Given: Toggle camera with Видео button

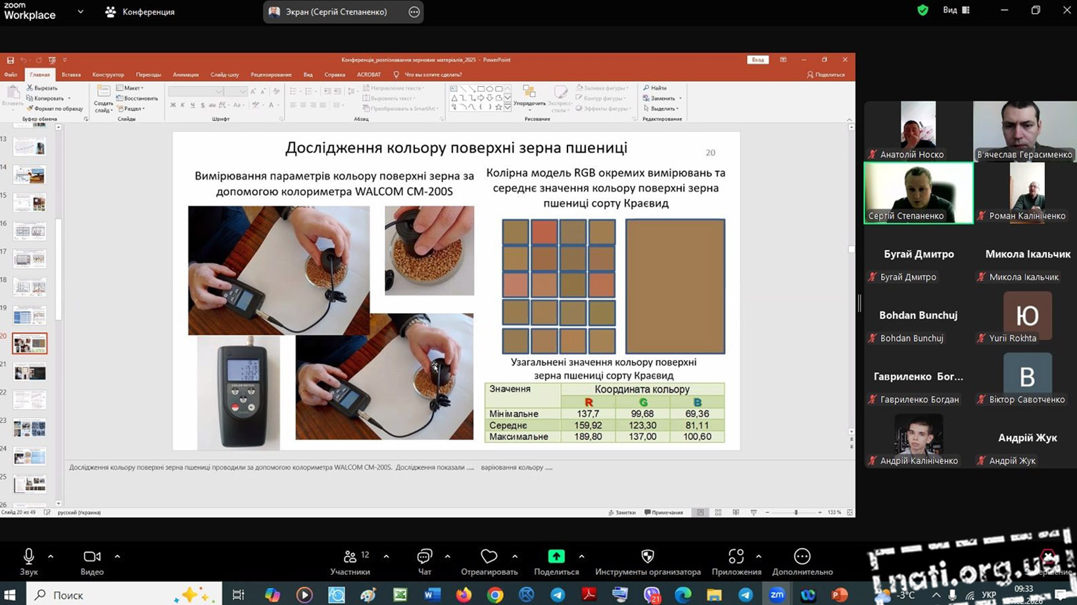Looking at the screenshot, I should 92,562.
